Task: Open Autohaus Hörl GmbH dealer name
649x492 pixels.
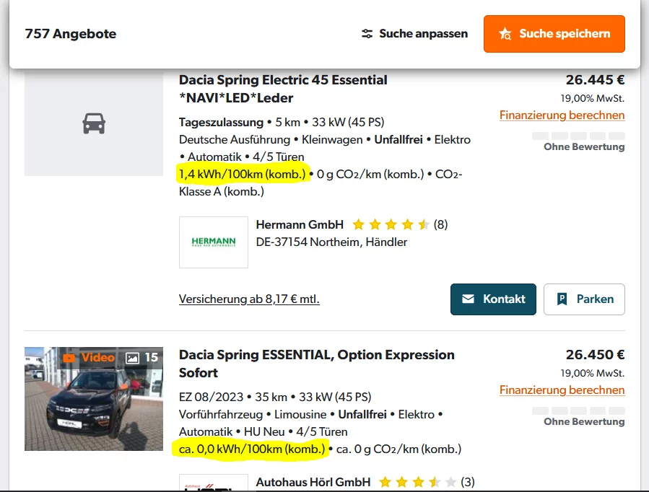Action: [313, 482]
